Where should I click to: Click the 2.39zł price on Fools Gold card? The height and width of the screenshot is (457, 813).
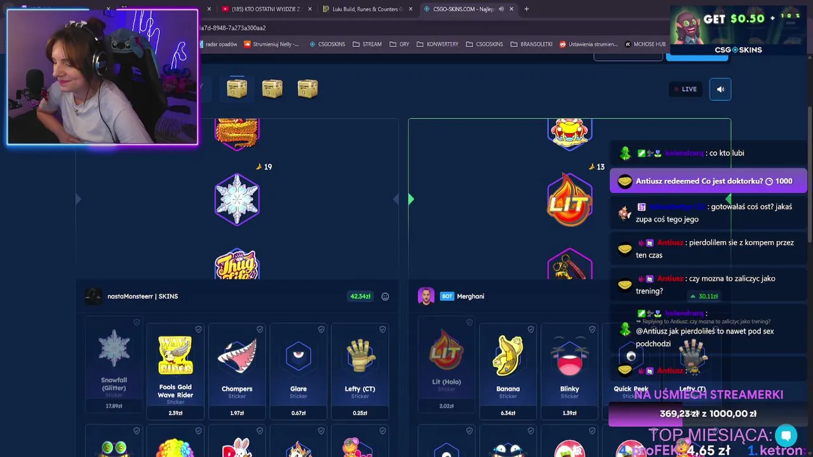pos(175,413)
